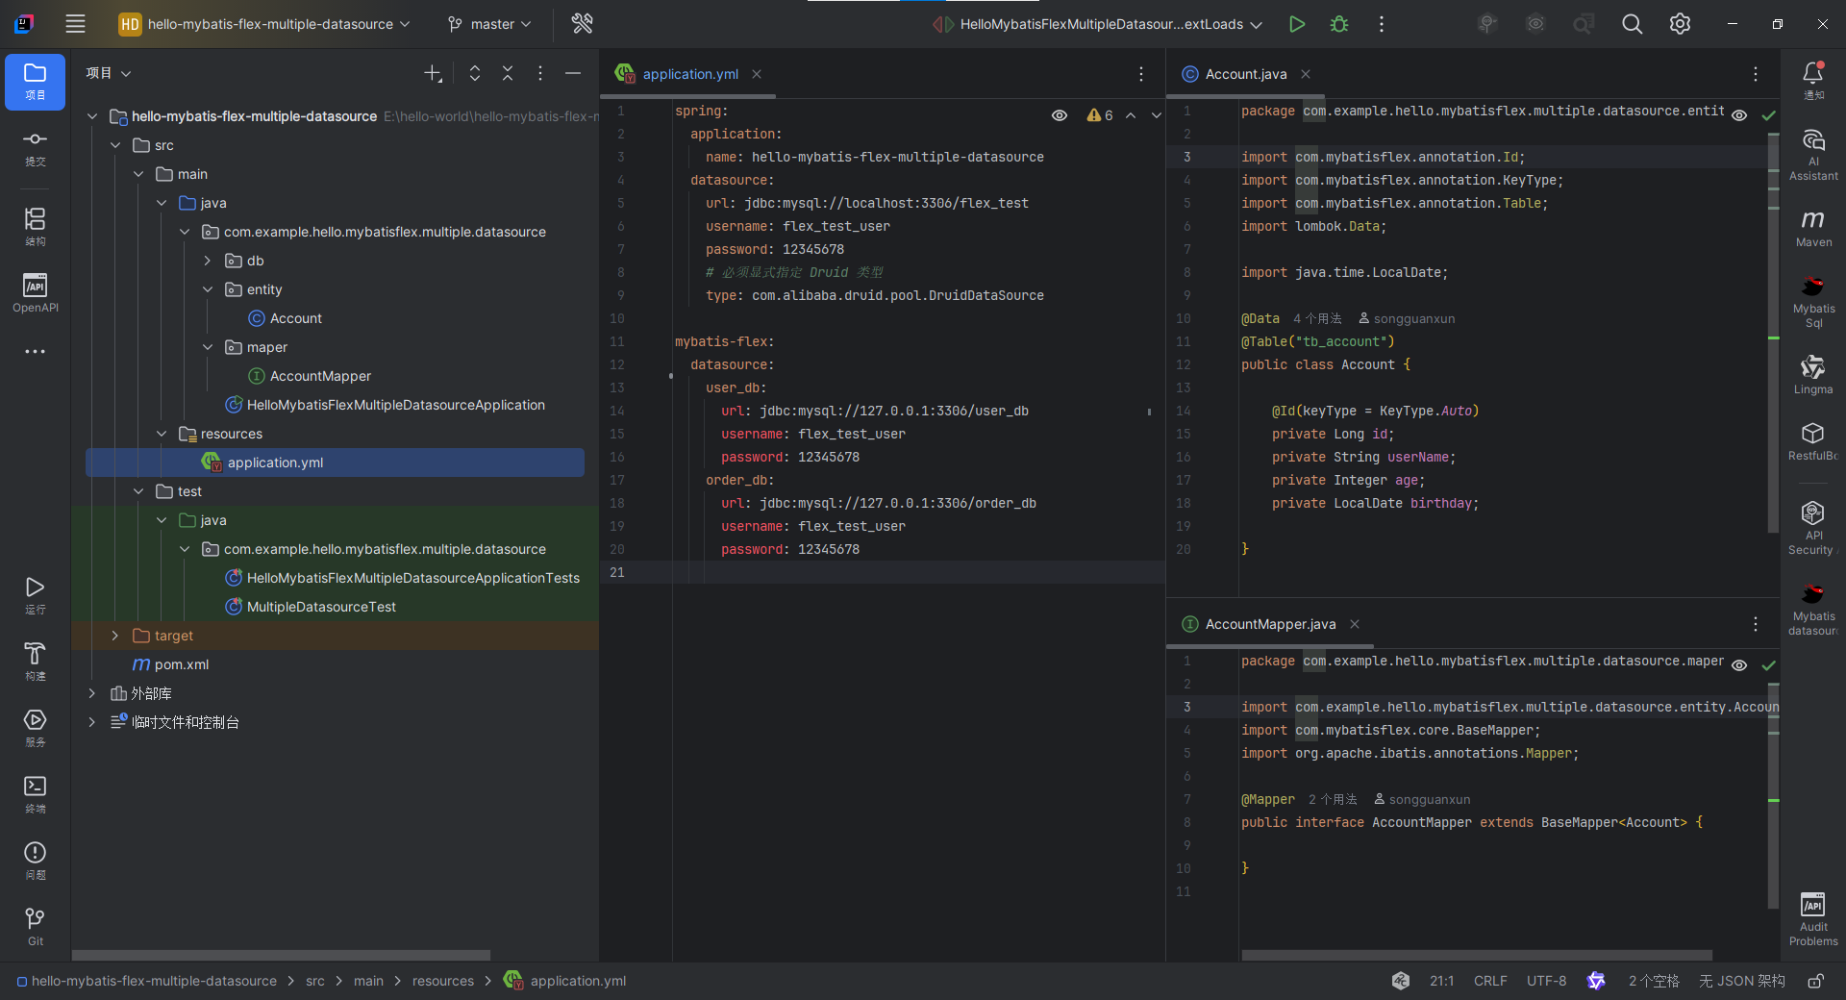
Task: Run the application with green play button
Action: tap(1296, 23)
